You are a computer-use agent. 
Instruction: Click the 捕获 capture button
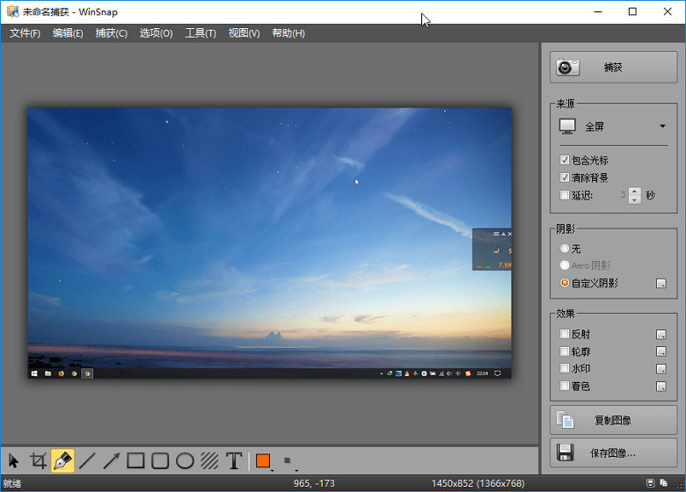point(613,67)
